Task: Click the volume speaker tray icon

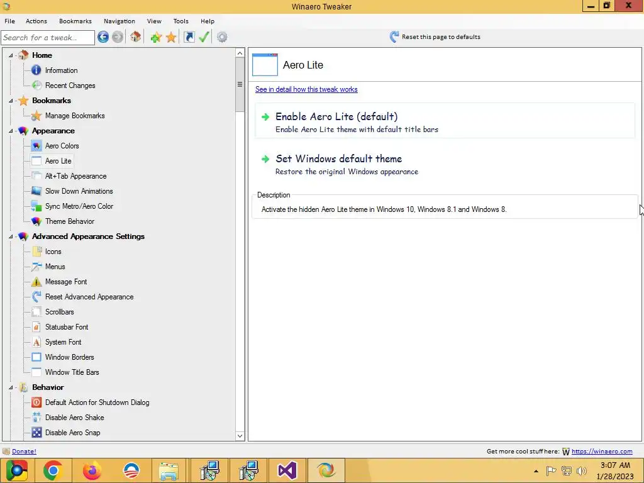Action: [582, 471]
